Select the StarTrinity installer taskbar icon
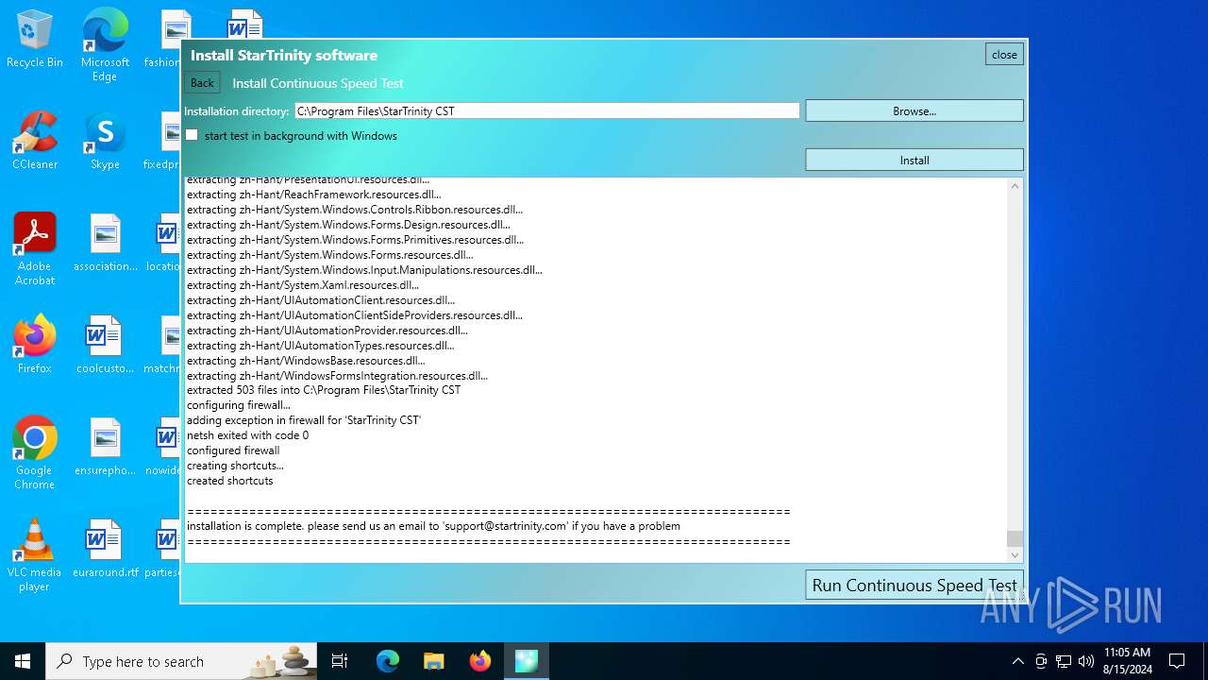 pos(526,661)
